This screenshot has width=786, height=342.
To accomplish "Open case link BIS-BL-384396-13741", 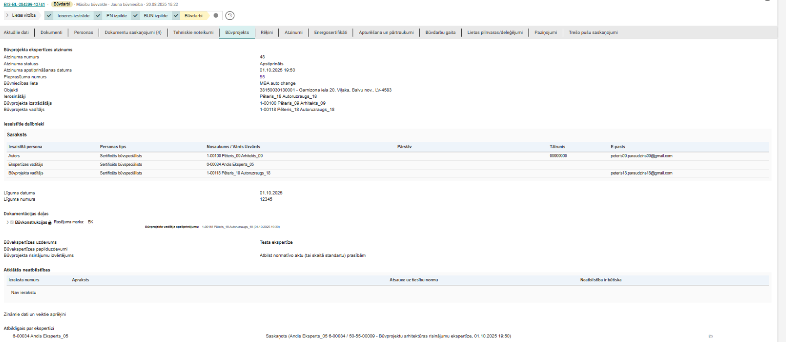I will (x=24, y=5).
